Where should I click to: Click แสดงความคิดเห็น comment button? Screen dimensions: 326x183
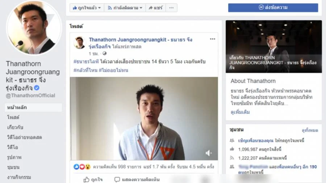point(137,179)
